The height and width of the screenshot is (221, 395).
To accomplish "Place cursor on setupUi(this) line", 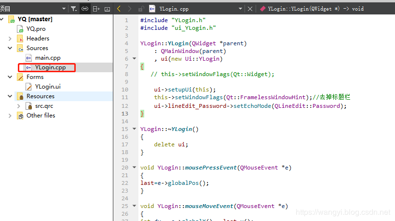I will pos(185,90).
